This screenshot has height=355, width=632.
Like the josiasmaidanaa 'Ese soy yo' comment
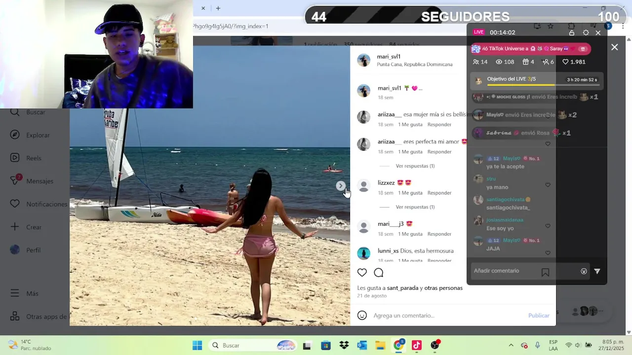pyautogui.click(x=548, y=226)
